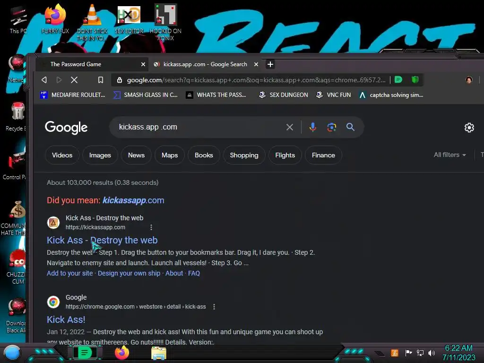Clear the Google search box with the X

tap(290, 127)
